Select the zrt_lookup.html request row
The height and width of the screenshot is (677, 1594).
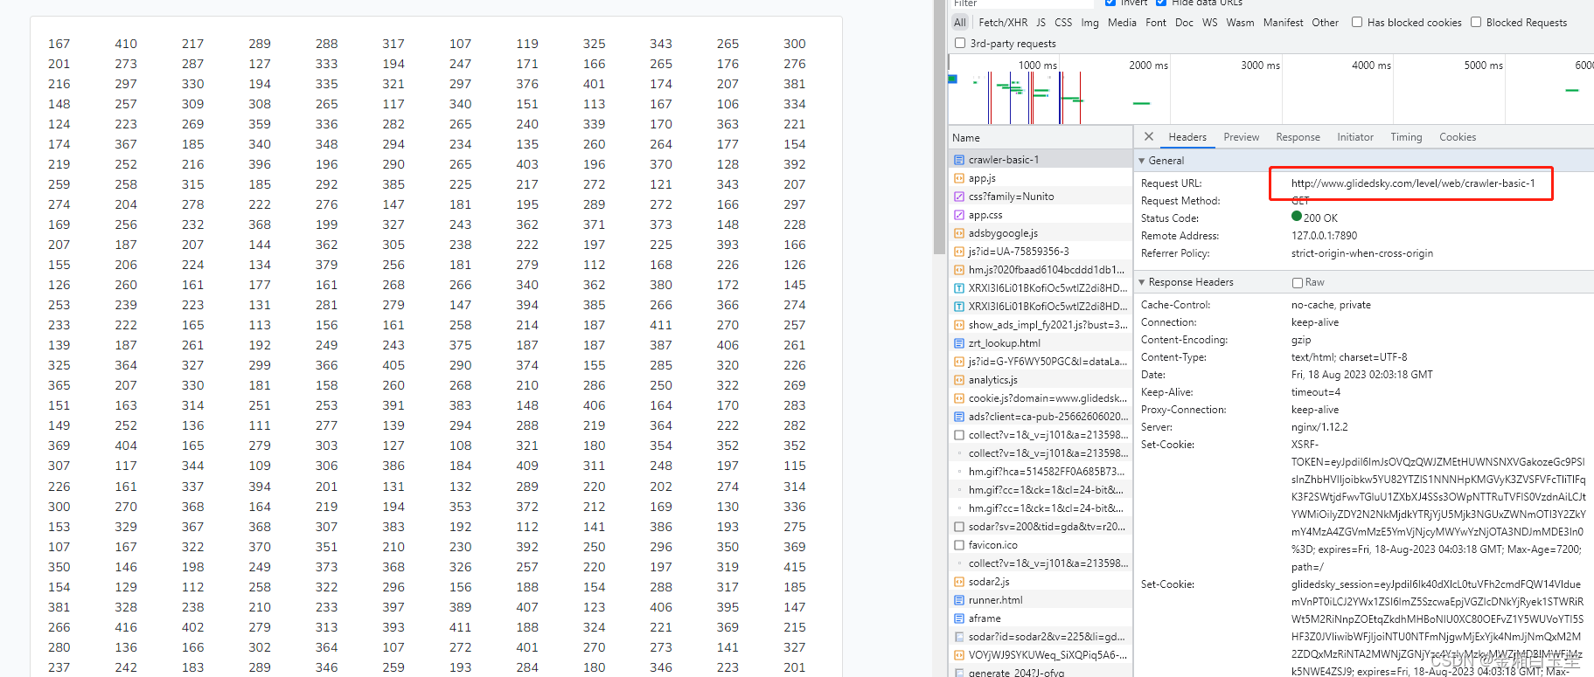pos(1041,343)
